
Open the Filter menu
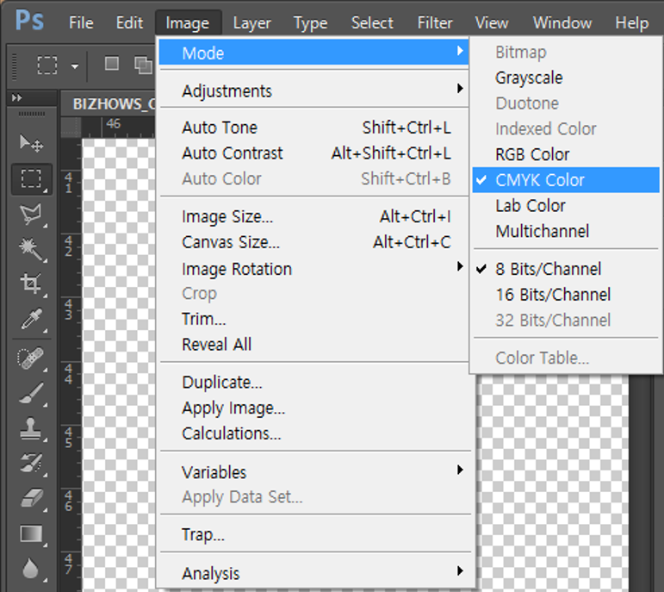click(x=435, y=23)
